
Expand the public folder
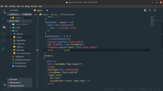coord(20,28)
